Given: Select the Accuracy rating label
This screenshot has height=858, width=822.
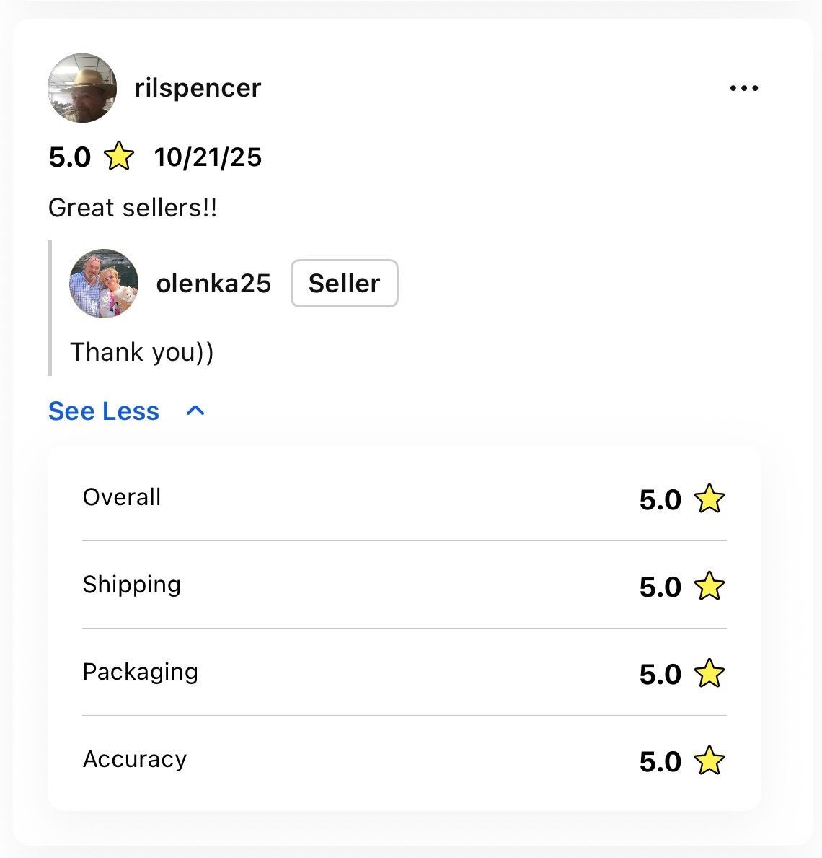Looking at the screenshot, I should click(x=135, y=759).
